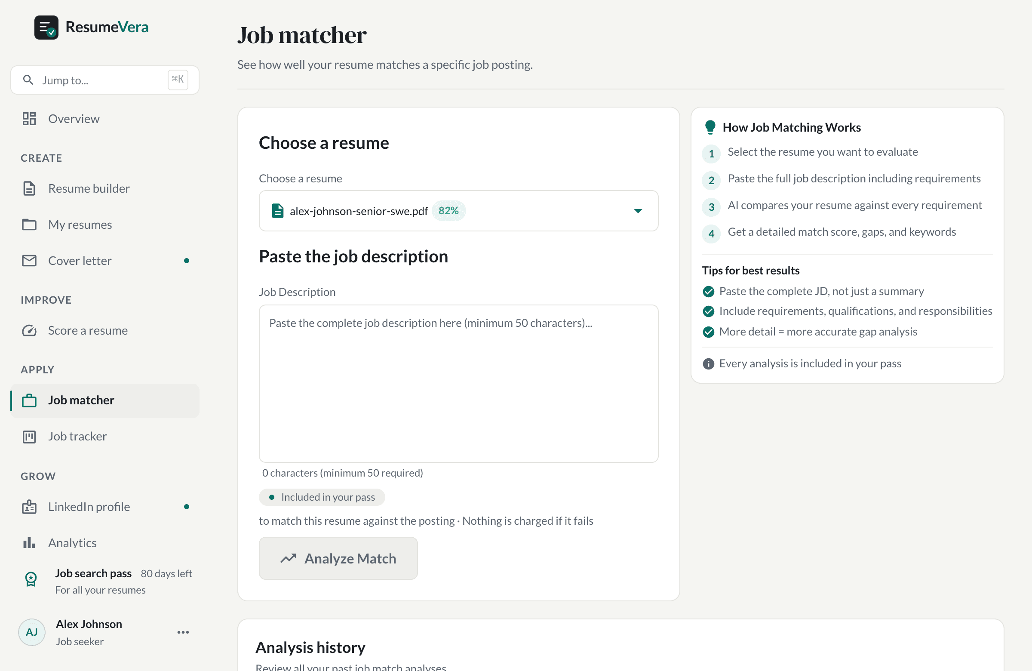Click 'Select the resume you want to evaluate'
The image size is (1032, 671).
pos(823,152)
